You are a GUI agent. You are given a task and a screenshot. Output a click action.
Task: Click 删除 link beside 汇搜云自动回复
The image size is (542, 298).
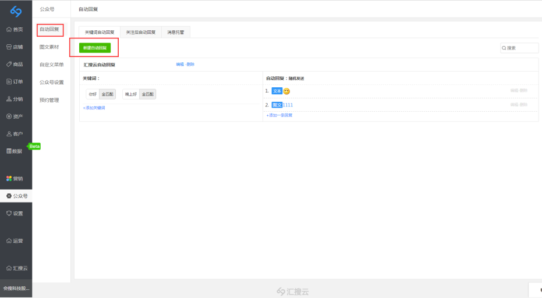tap(190, 64)
